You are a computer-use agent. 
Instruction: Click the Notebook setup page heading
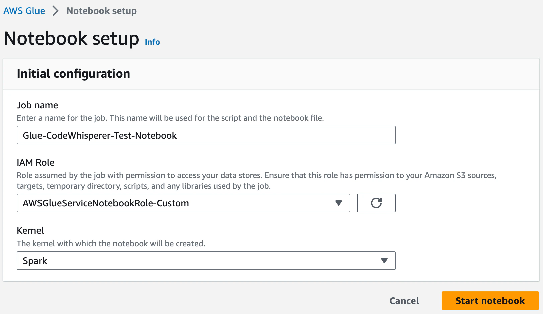coord(71,38)
